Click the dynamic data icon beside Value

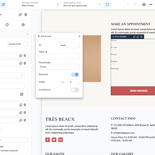click(x=46, y=52)
